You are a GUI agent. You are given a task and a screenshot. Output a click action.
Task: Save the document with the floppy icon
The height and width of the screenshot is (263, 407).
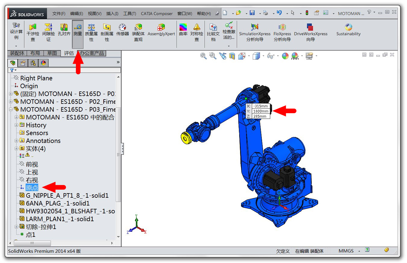(x=252, y=13)
